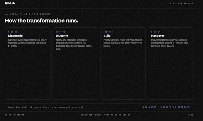Image resolution: width=203 pixels, height=121 pixels.
Task: Click the Diagnostic description paragraph
Action: tap(27, 43)
